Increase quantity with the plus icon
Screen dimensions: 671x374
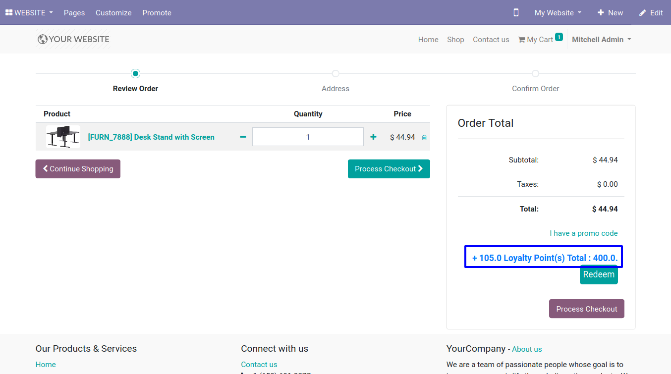coord(373,137)
